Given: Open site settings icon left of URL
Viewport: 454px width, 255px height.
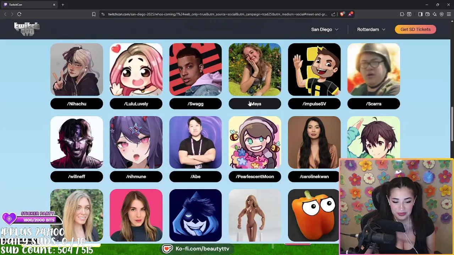Looking at the screenshot, I should tap(103, 14).
